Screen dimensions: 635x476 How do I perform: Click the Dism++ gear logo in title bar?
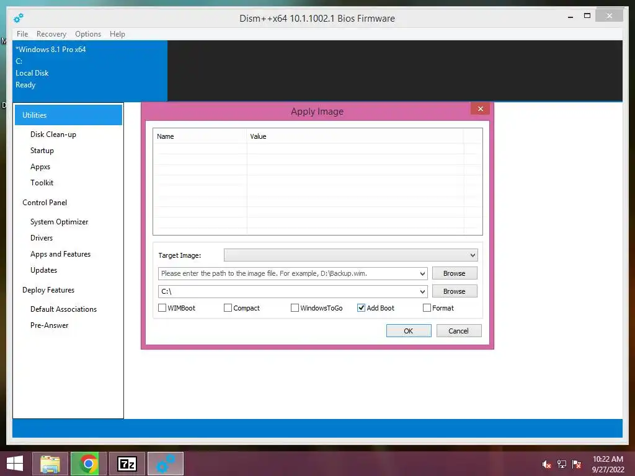19,18
